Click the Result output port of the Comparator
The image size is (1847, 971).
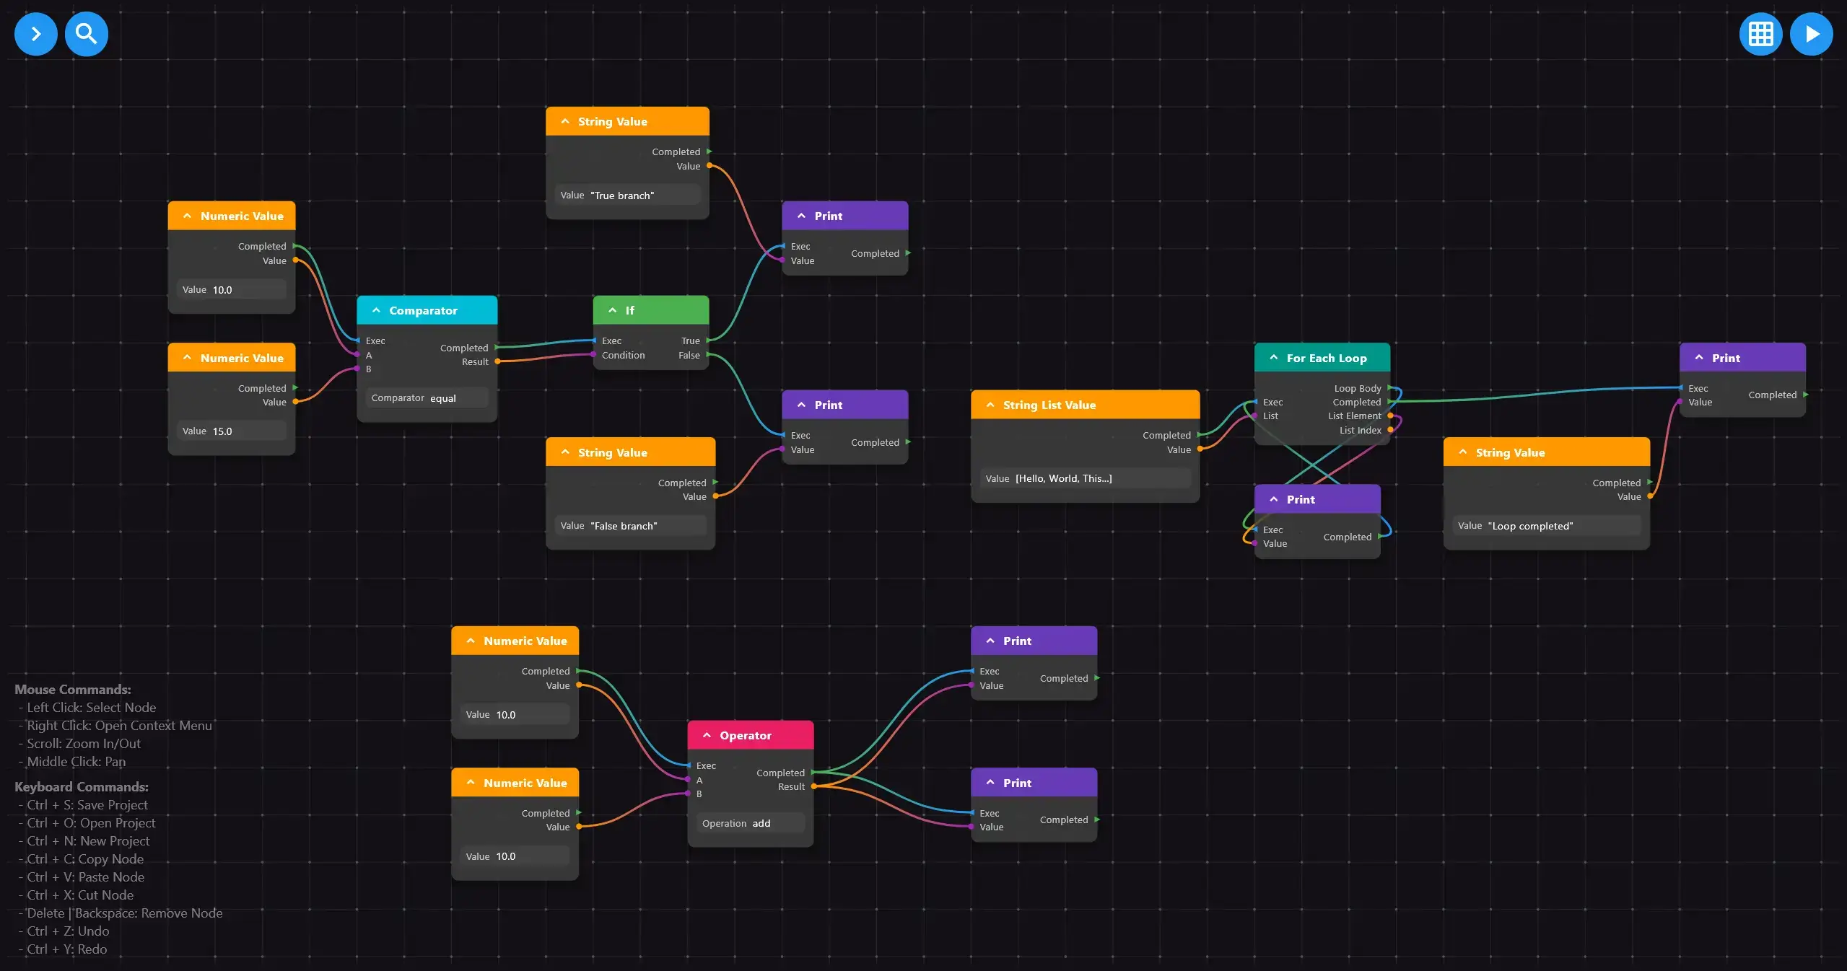coord(497,361)
